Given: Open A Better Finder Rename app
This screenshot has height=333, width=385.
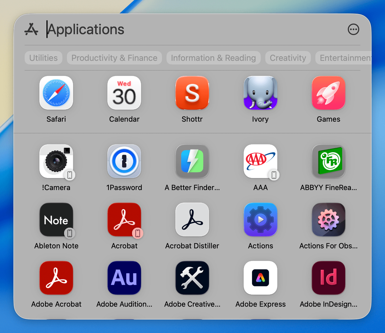Looking at the screenshot, I should (x=192, y=161).
